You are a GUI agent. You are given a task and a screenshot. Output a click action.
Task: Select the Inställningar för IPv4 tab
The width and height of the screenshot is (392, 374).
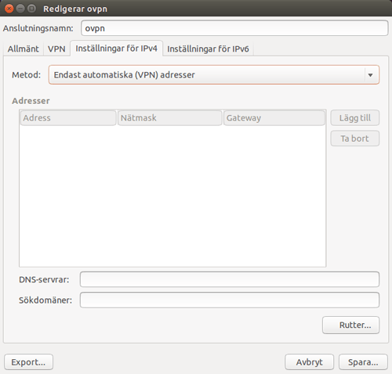(117, 49)
